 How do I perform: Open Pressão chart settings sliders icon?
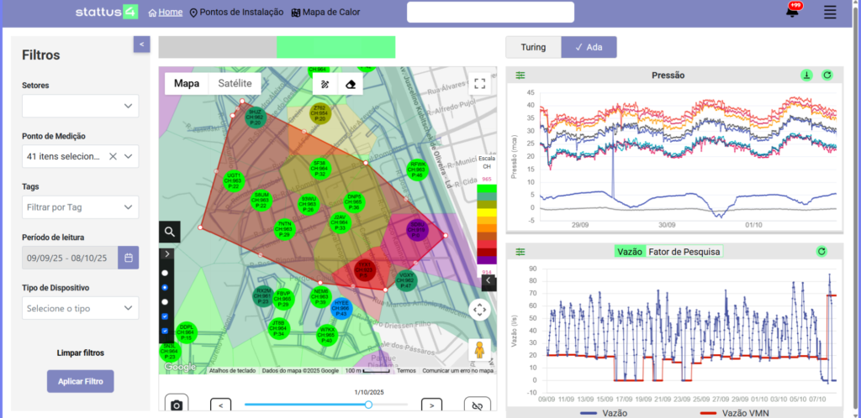pyautogui.click(x=520, y=76)
